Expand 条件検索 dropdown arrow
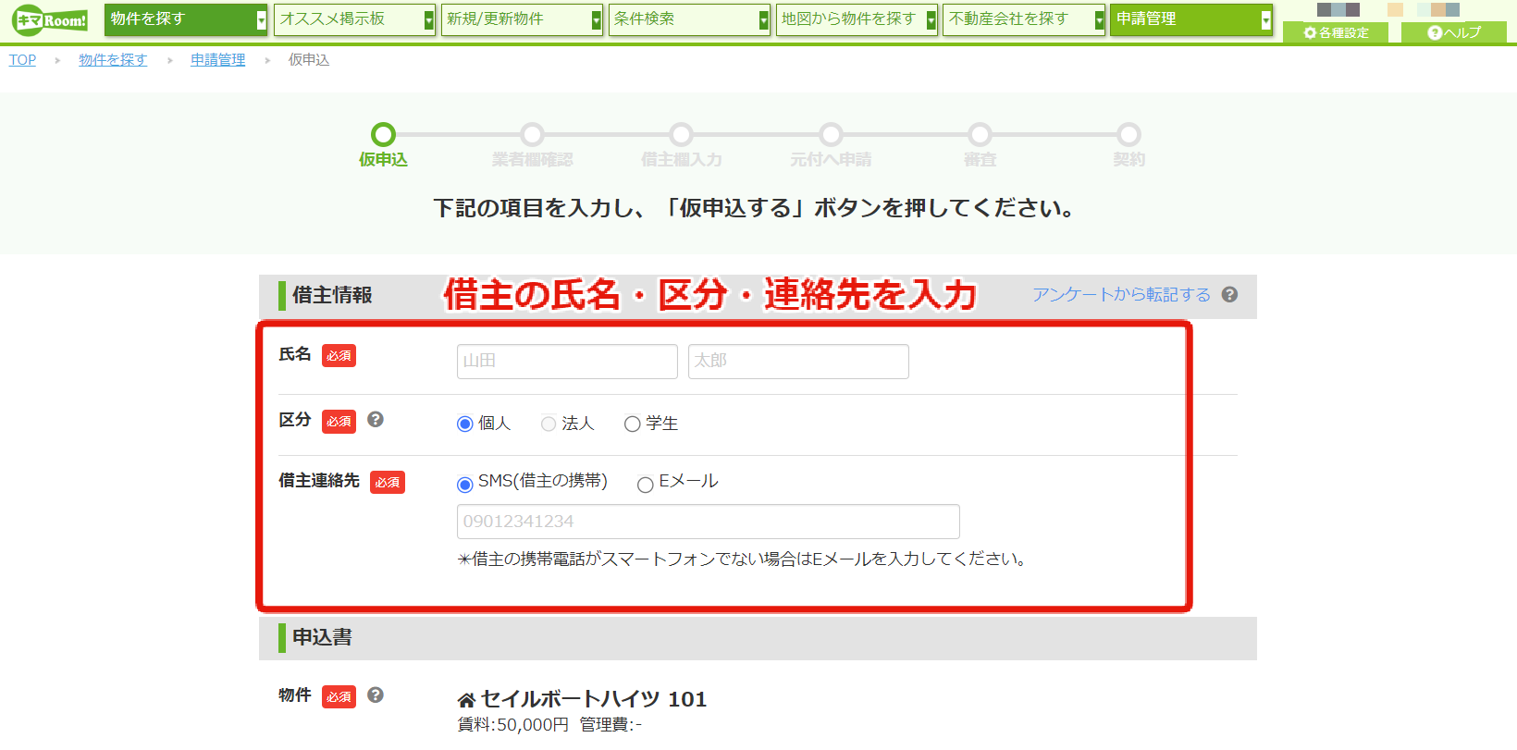The height and width of the screenshot is (750, 1517). pyautogui.click(x=764, y=20)
